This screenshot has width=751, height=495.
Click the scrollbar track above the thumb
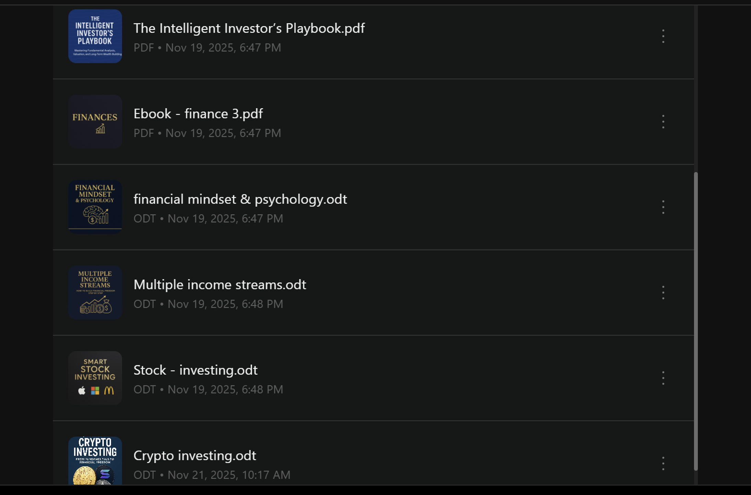pos(696,89)
